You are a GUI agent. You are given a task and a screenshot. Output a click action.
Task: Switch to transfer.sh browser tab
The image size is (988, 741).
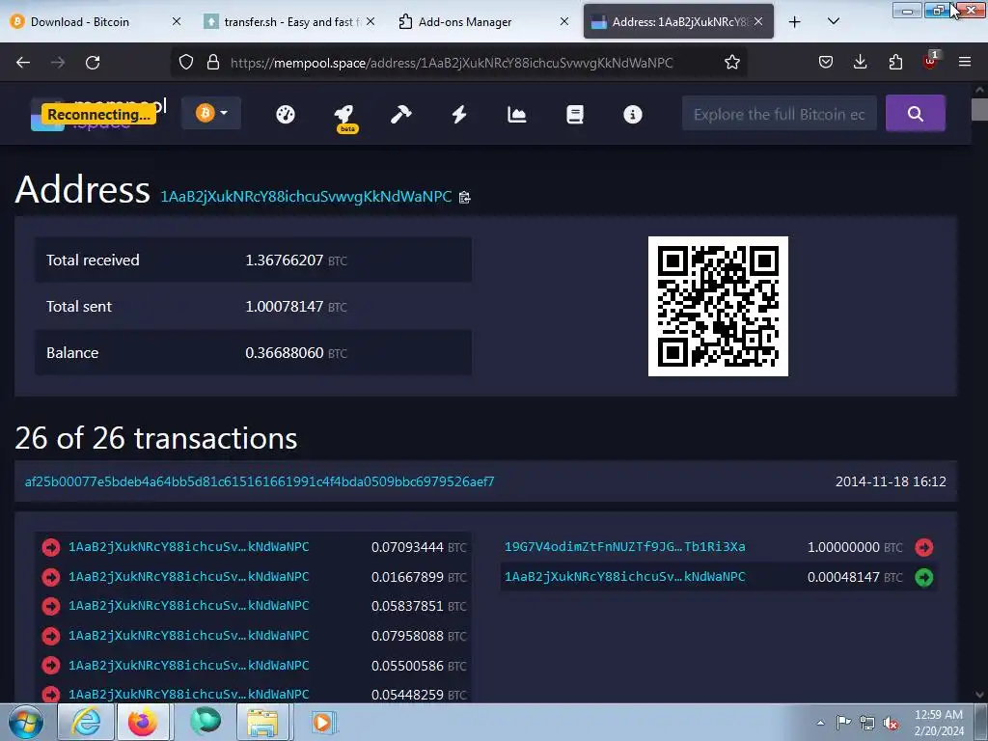tap(289, 21)
